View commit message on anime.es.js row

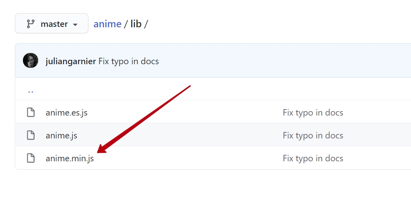(313, 112)
